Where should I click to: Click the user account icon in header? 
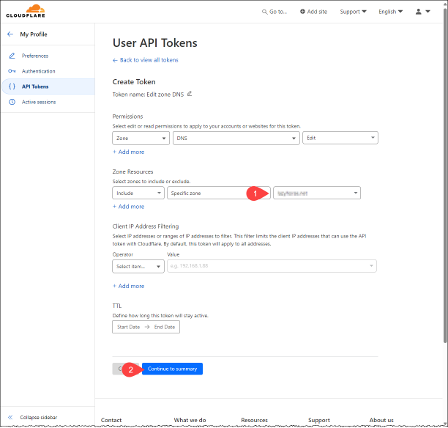click(418, 12)
